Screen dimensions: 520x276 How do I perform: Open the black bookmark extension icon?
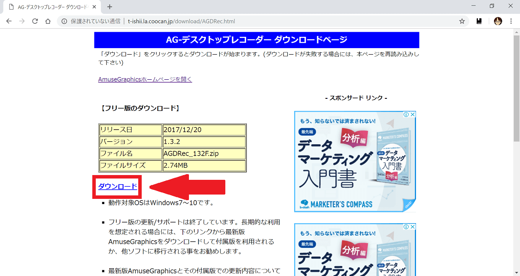pos(479,21)
